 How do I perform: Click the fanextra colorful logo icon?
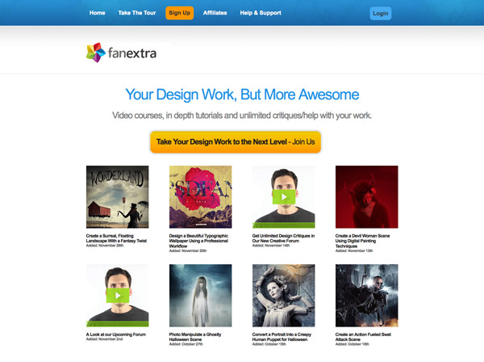[x=96, y=53]
